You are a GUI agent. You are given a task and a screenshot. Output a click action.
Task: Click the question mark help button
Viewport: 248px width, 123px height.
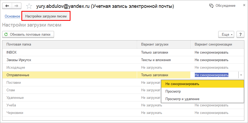coord(240,34)
